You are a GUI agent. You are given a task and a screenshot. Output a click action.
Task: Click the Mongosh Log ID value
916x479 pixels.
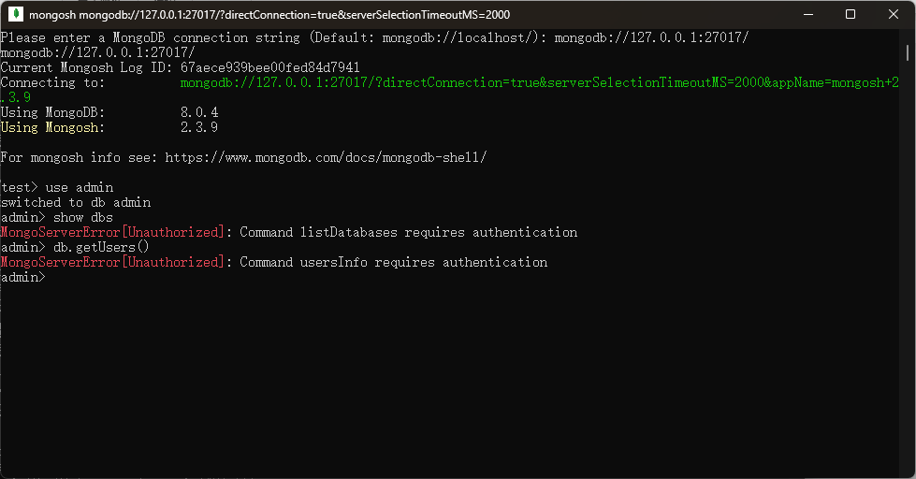coord(263,67)
